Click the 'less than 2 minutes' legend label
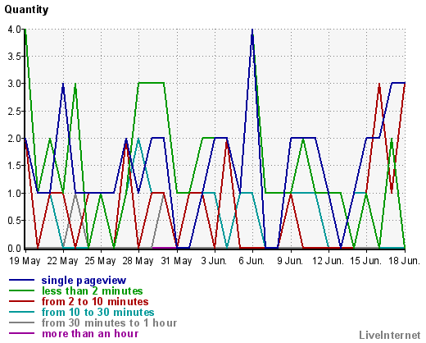Screen dimensions: 426x343 click(x=92, y=290)
